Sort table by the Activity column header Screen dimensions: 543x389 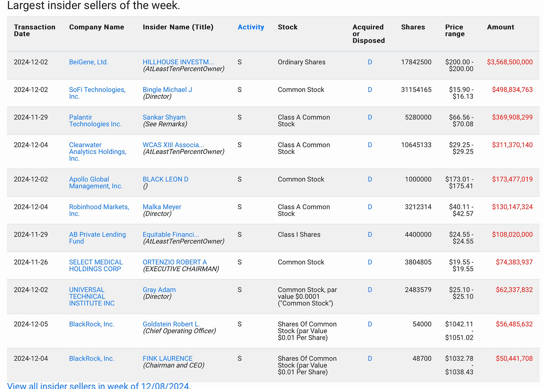[x=251, y=27]
